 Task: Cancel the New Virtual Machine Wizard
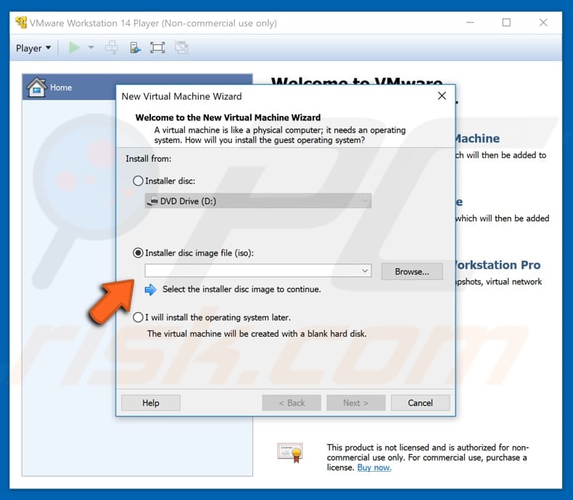click(420, 403)
